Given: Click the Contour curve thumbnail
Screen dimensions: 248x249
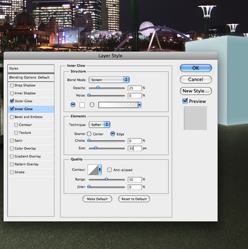Looking at the screenshot, I should tap(93, 170).
